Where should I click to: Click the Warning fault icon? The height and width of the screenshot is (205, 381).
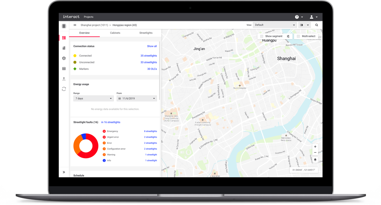point(104,154)
